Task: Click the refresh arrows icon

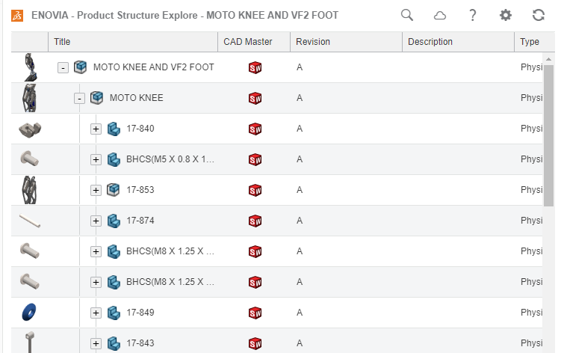Action: [x=539, y=15]
